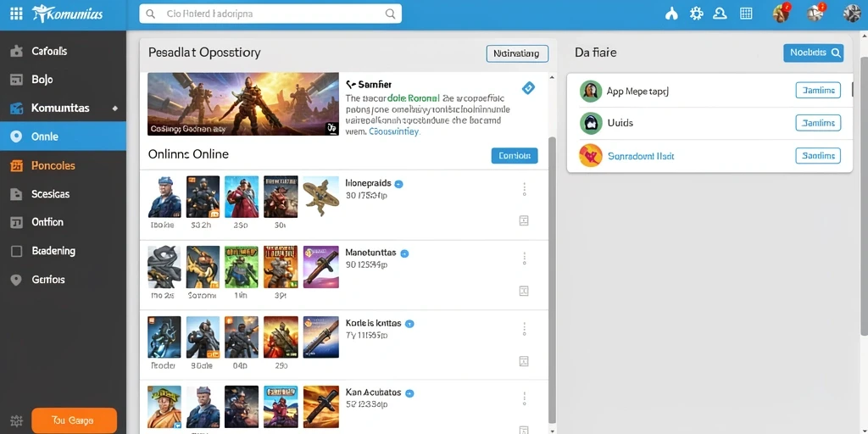This screenshot has height=434, width=868.
Task: Open three-dot menu for Kotle is kuttas row
Action: click(524, 329)
